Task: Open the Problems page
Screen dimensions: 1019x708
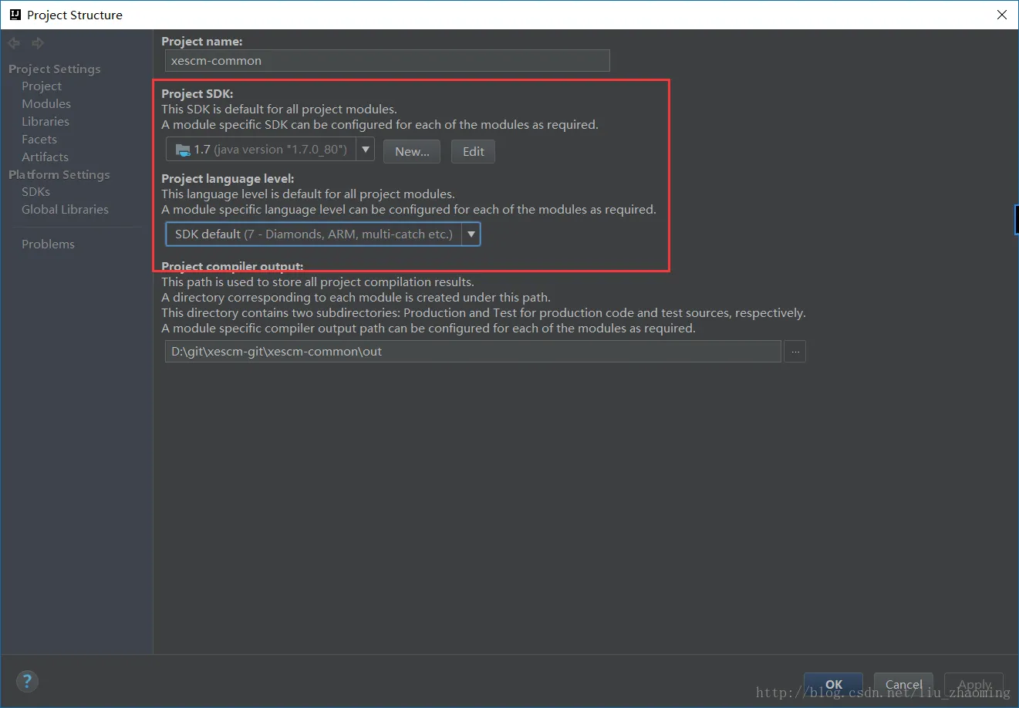Action: coord(48,244)
